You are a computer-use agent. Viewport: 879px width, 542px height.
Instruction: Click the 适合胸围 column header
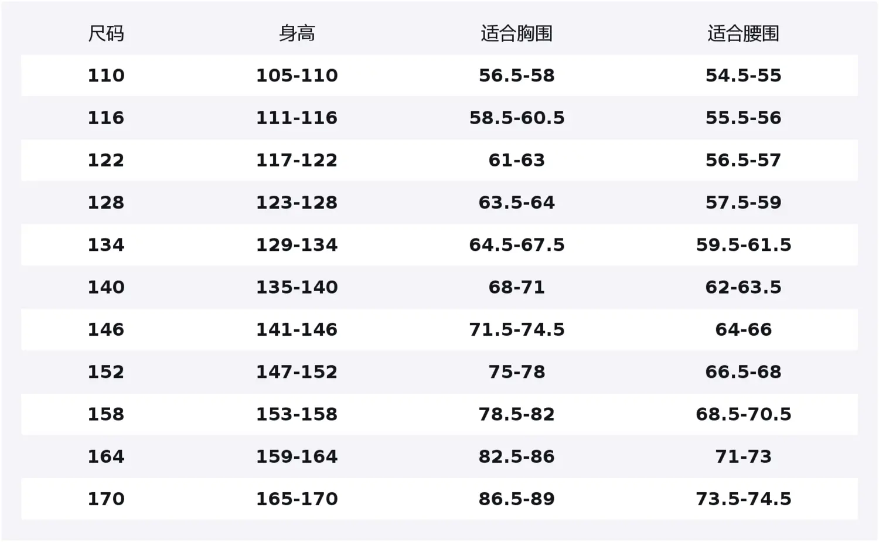tap(516, 33)
